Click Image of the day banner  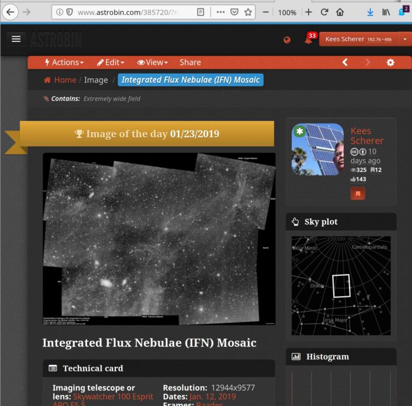click(147, 134)
